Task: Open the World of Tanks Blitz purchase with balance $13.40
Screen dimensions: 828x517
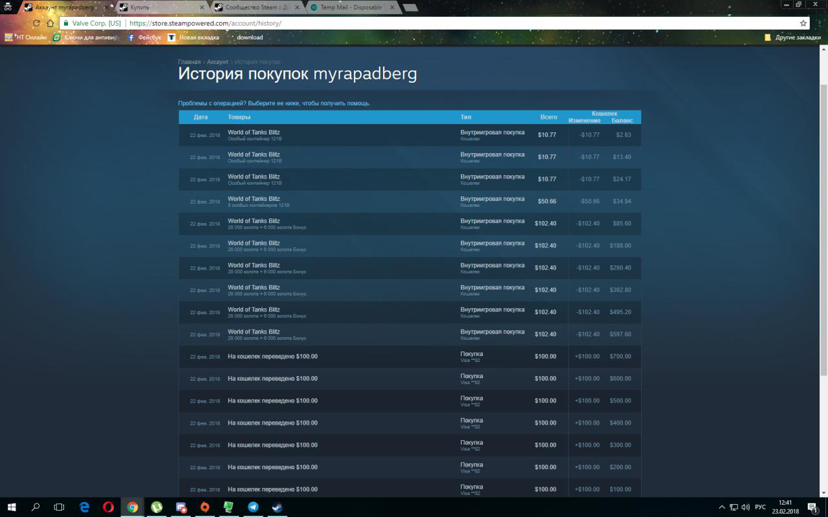Action: [x=410, y=157]
